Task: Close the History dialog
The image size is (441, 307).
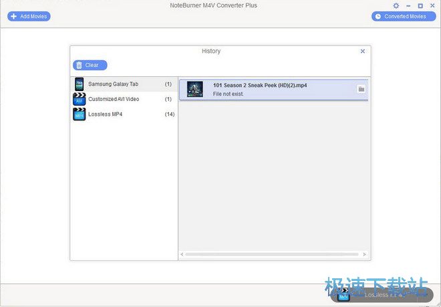Action: (363, 51)
